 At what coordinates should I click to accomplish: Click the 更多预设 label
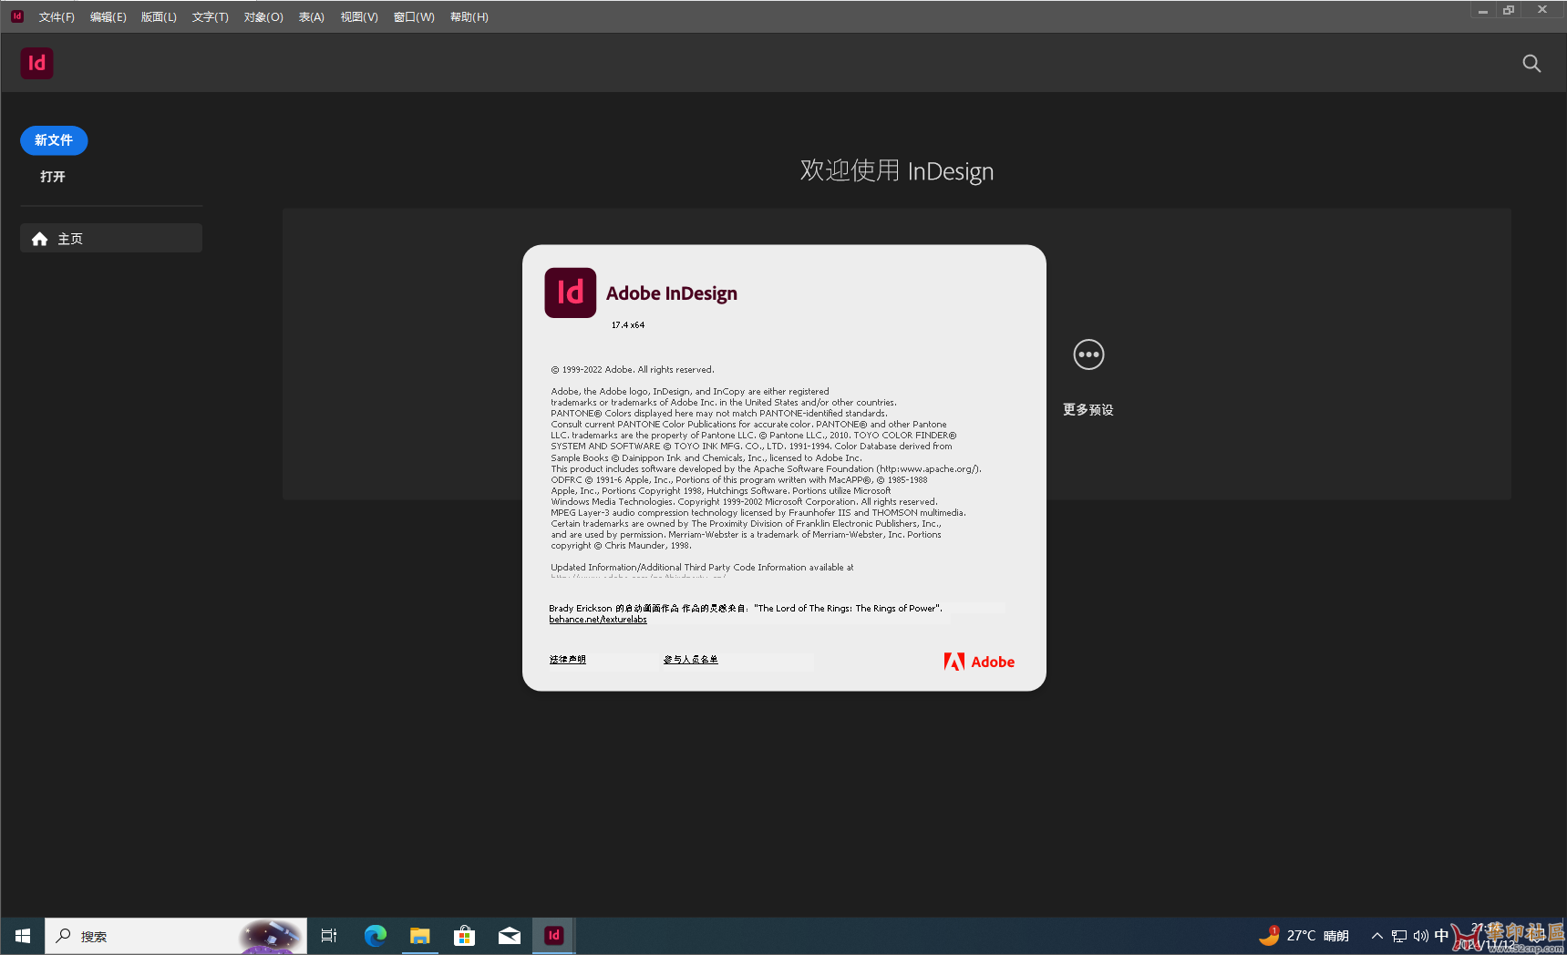point(1088,410)
